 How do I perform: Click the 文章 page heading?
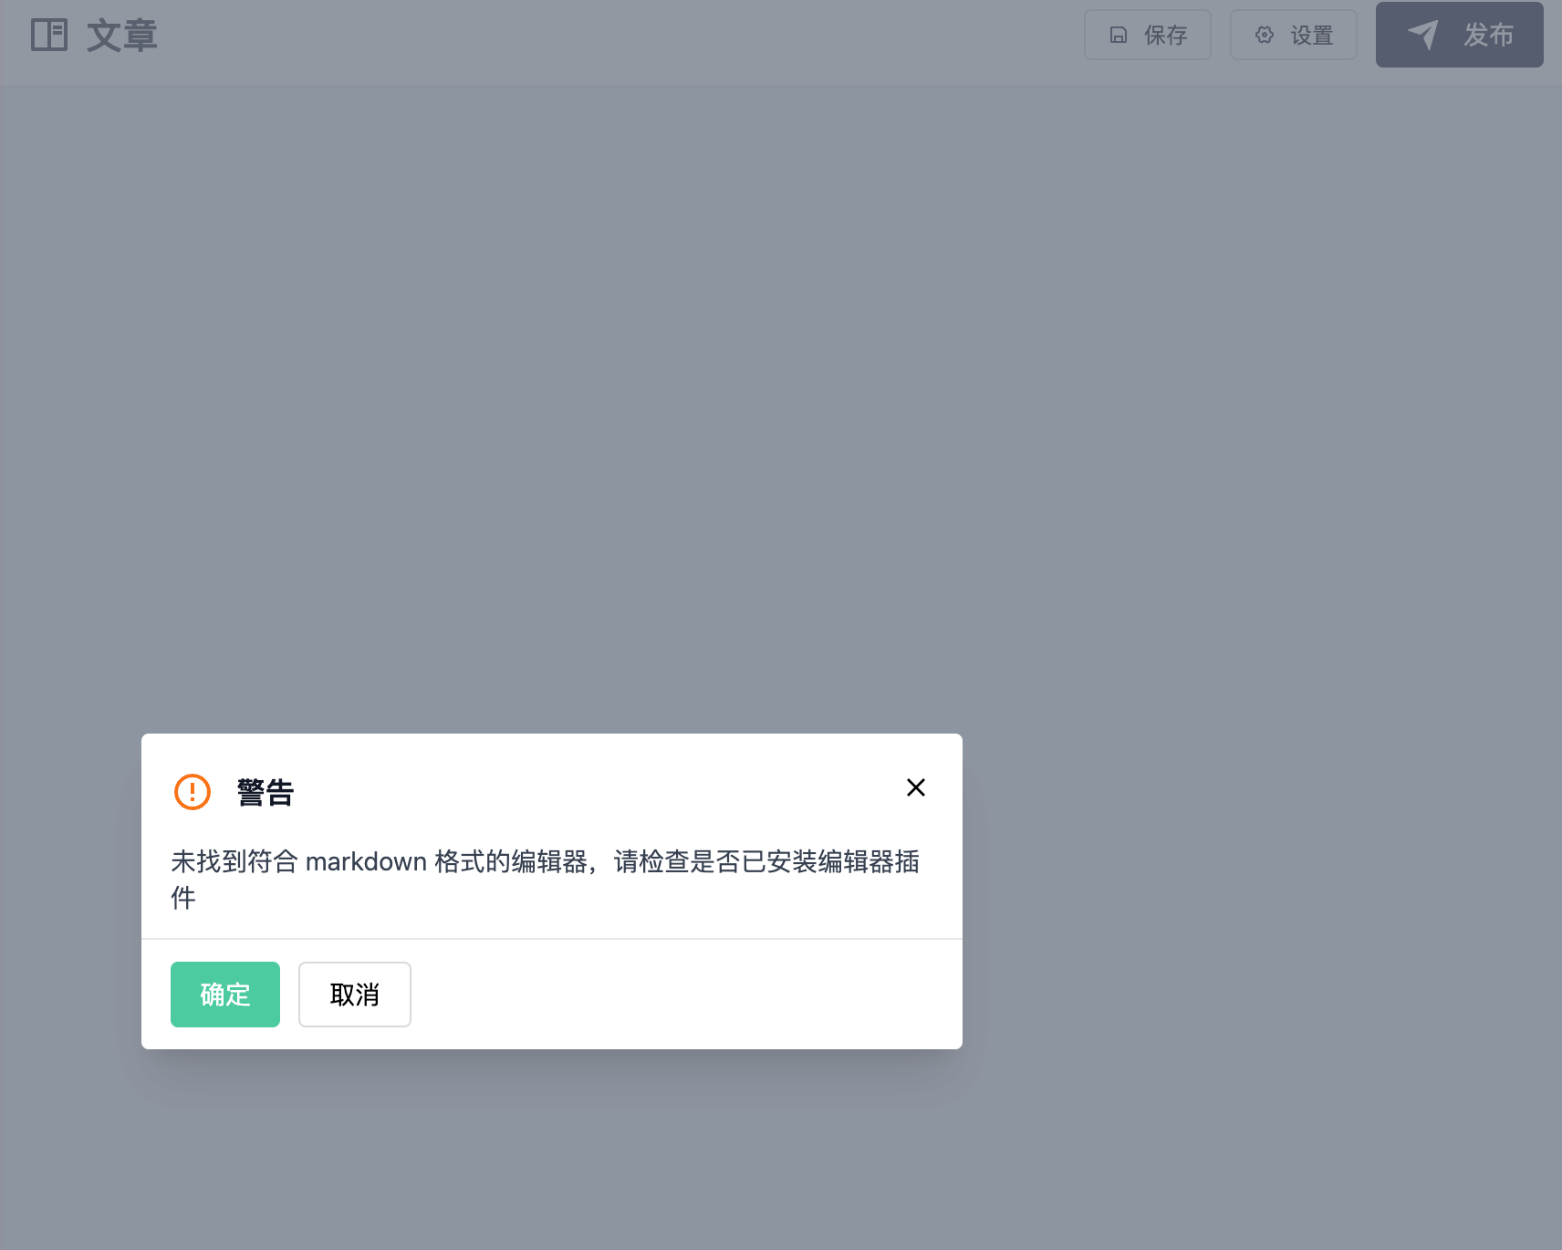pos(122,36)
